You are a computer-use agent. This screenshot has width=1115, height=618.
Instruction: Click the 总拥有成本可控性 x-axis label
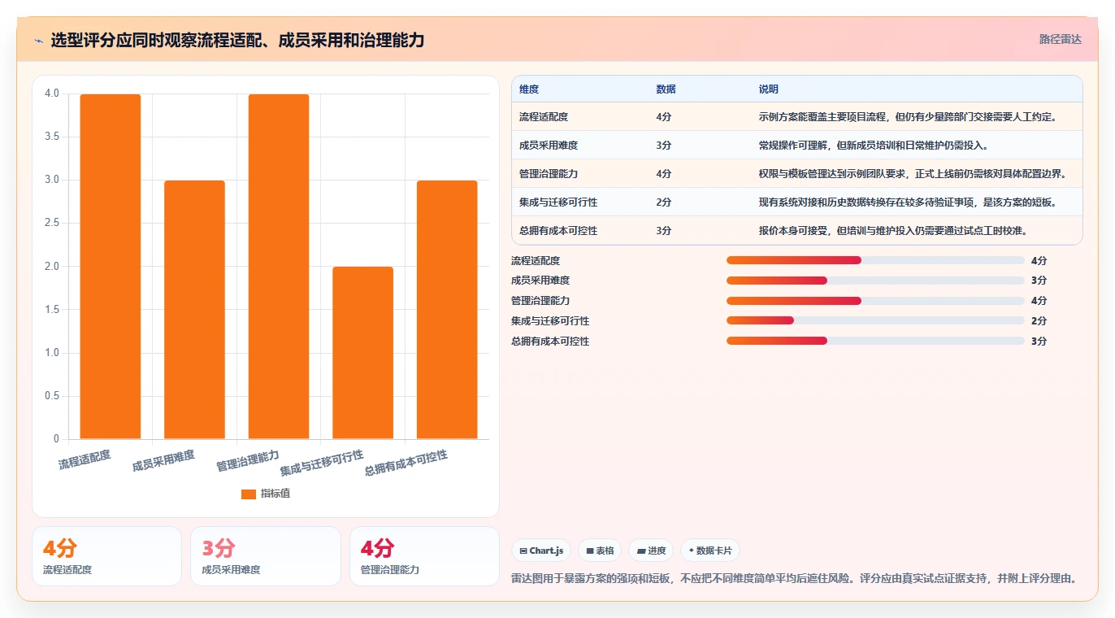(406, 463)
